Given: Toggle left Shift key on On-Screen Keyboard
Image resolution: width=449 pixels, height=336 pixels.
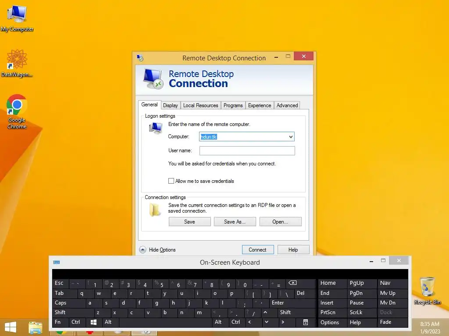Looking at the screenshot, I should coord(73,312).
